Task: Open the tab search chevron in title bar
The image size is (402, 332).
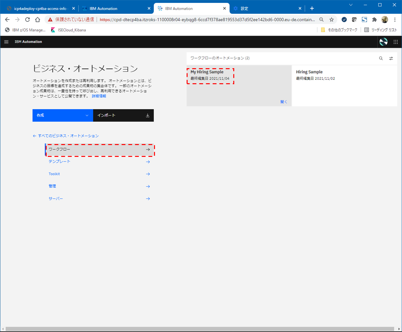Action: [351, 5]
